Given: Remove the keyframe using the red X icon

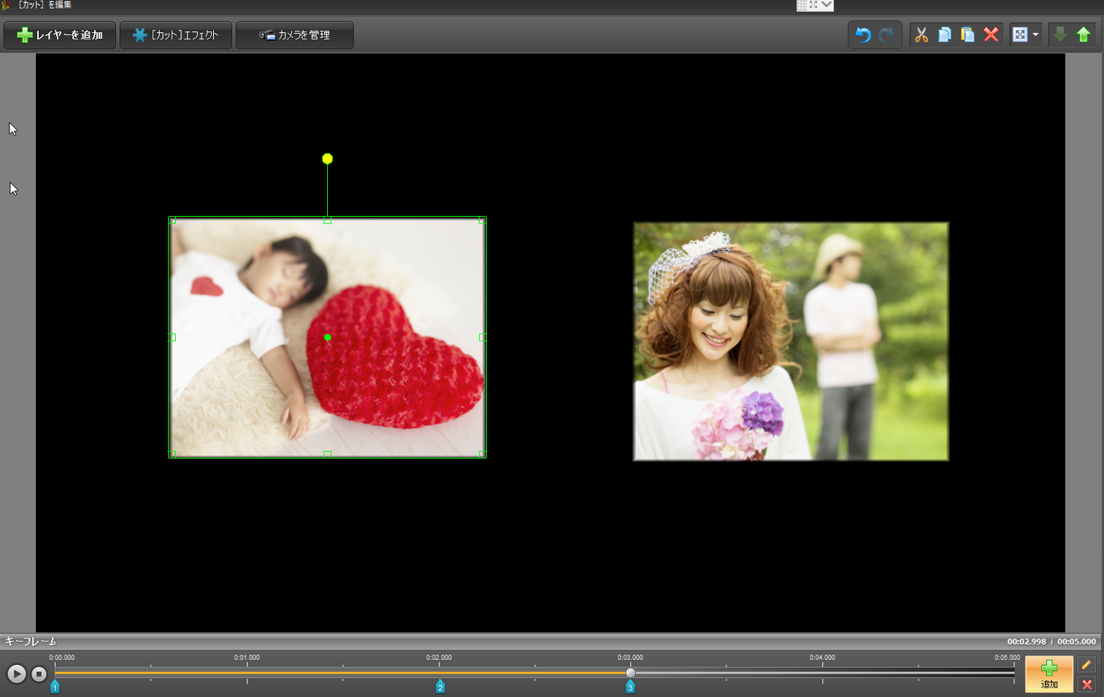Looking at the screenshot, I should coord(1086,684).
